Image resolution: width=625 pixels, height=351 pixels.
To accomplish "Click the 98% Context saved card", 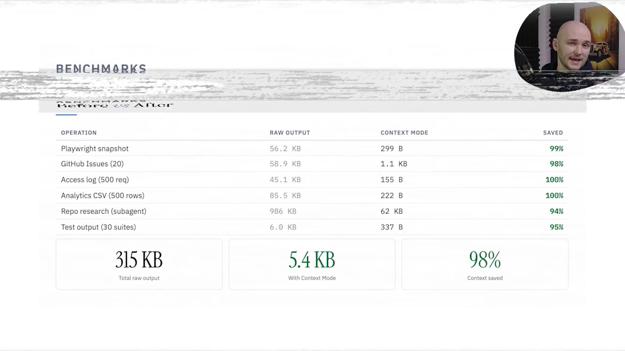I will (x=484, y=264).
